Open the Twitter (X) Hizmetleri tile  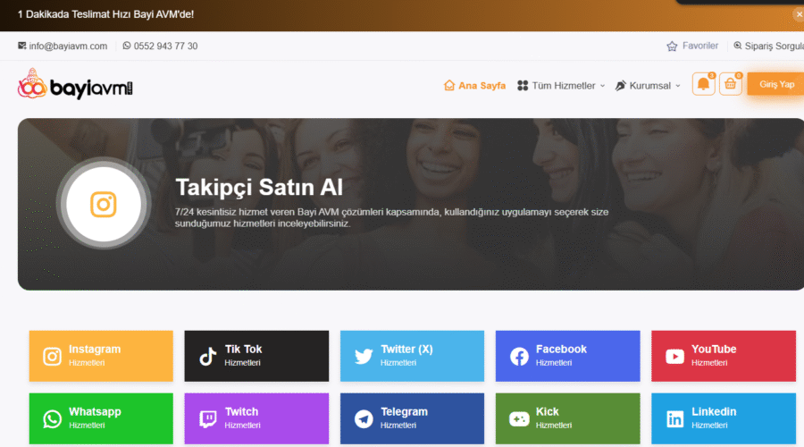point(412,356)
